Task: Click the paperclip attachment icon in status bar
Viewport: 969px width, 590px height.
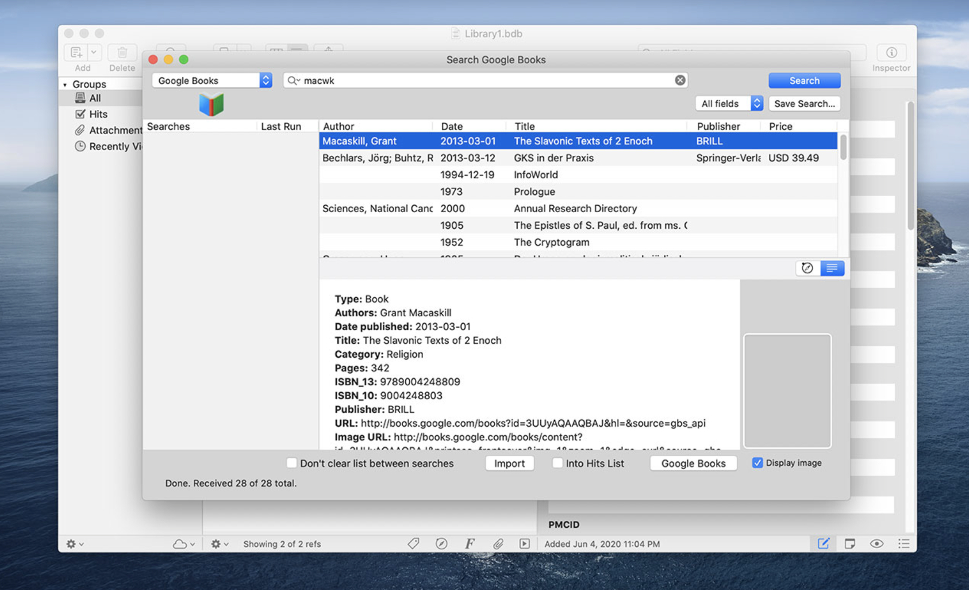Action: click(x=498, y=543)
